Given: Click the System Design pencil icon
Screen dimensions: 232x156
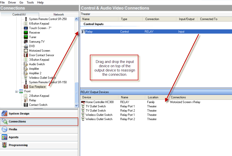Looking at the screenshot, I should coord(5,113).
